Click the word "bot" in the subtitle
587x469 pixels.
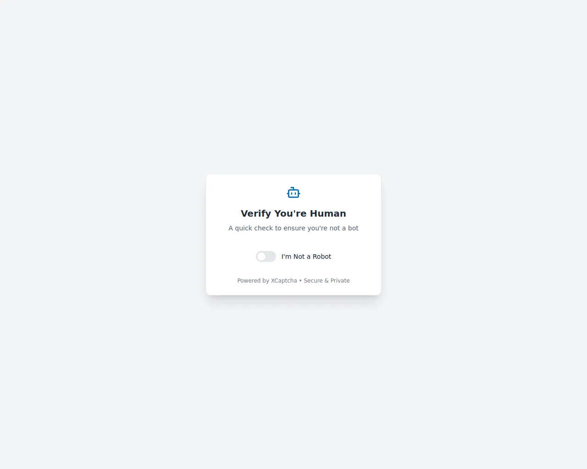(353, 228)
